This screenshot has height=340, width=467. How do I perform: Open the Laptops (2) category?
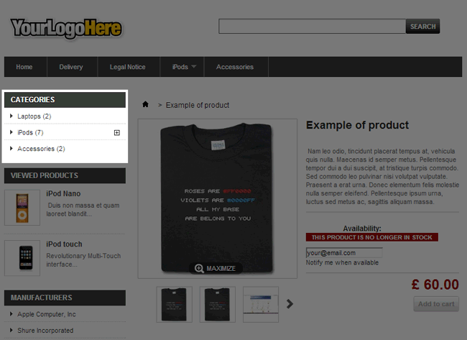(34, 116)
